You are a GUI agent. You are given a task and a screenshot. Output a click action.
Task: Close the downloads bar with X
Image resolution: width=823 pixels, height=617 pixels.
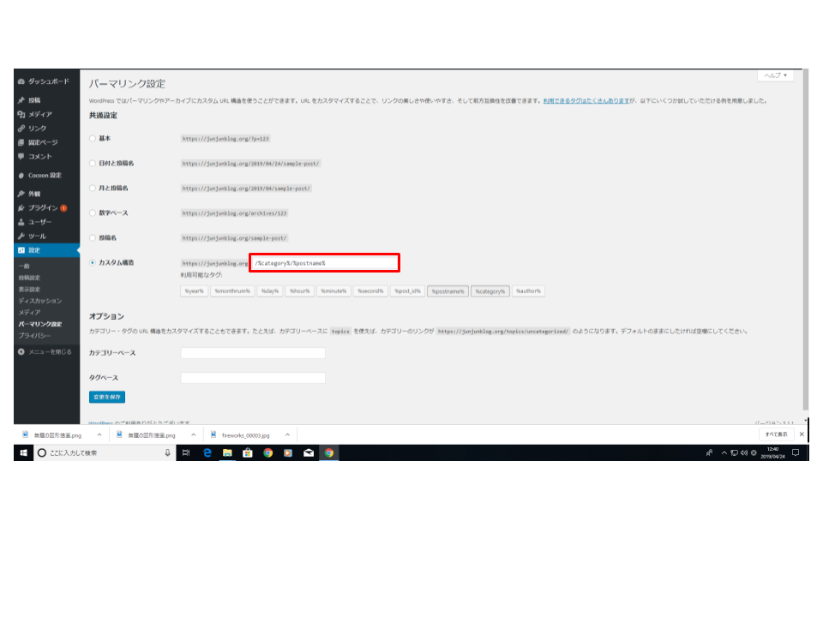(x=802, y=434)
